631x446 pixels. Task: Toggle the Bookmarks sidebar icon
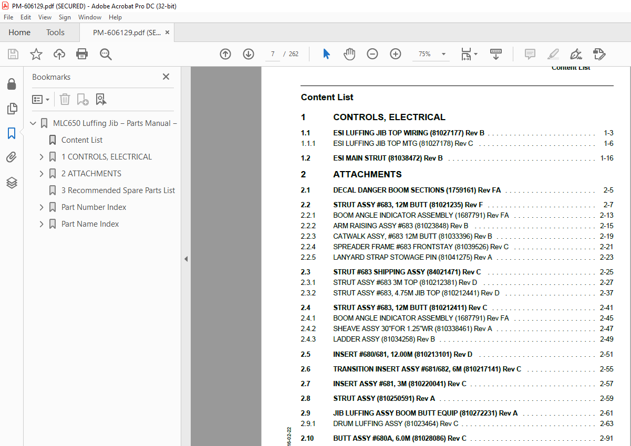click(x=12, y=133)
